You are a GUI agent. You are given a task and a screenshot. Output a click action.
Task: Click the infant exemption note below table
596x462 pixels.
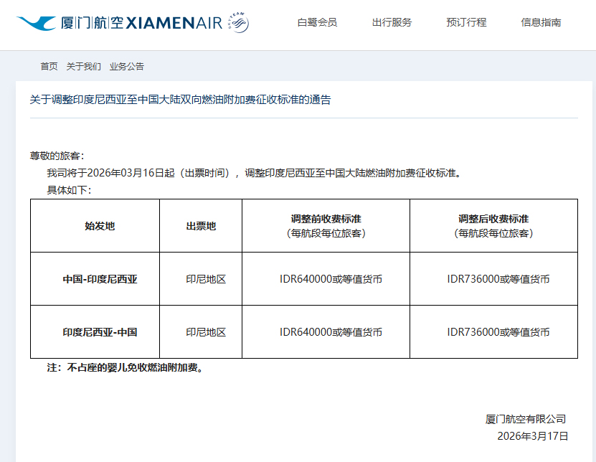pyautogui.click(x=126, y=368)
